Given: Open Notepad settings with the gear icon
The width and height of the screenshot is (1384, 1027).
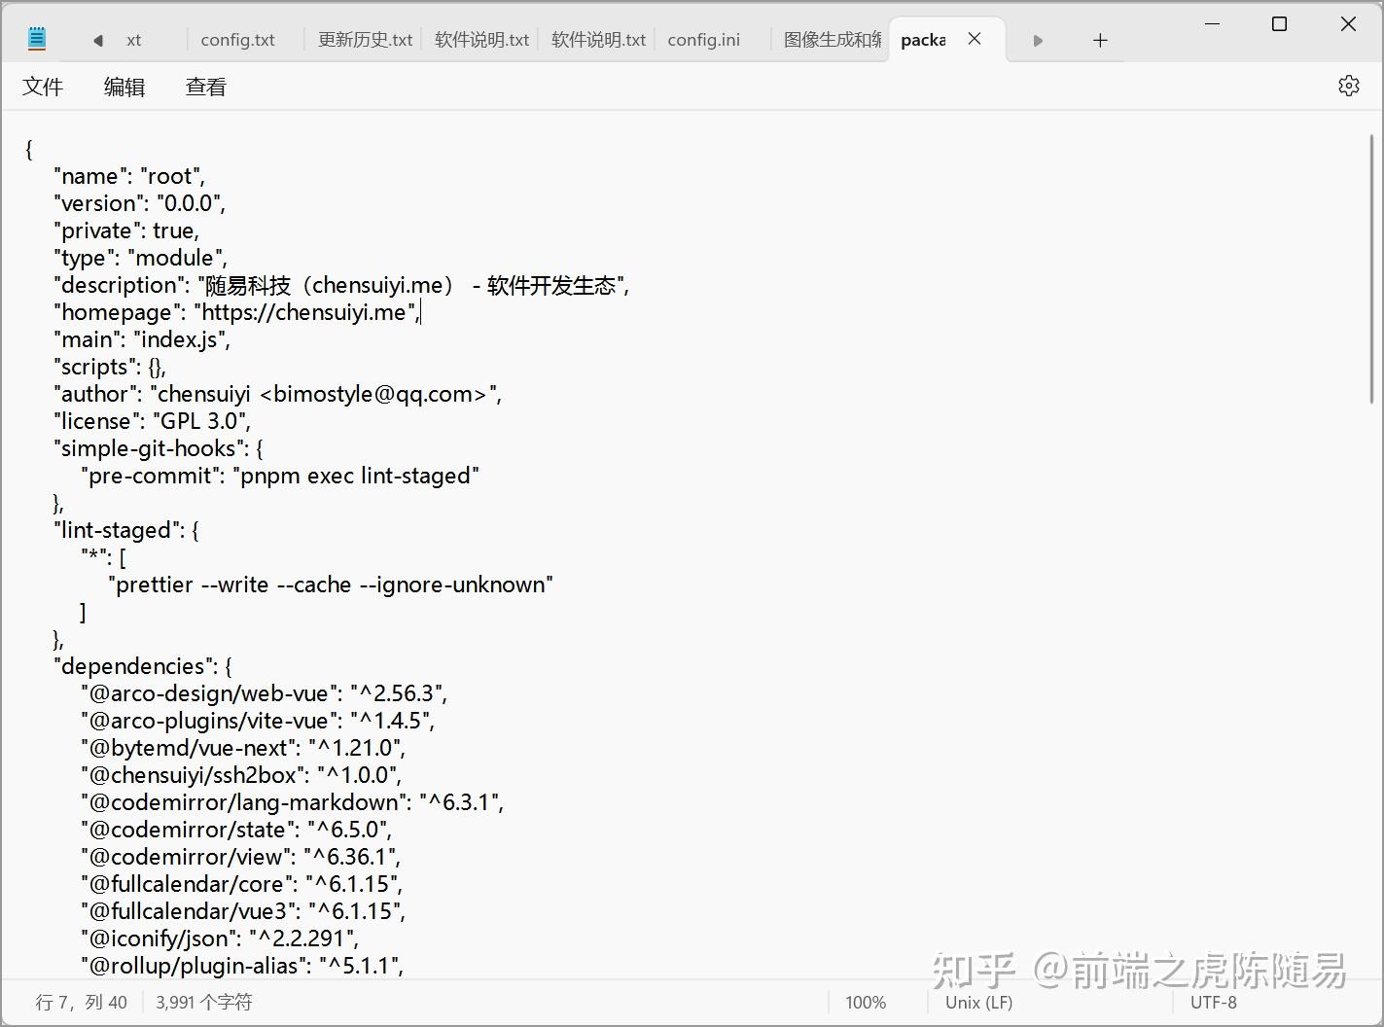Looking at the screenshot, I should (x=1348, y=86).
